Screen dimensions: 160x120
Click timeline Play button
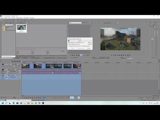point(29,98)
